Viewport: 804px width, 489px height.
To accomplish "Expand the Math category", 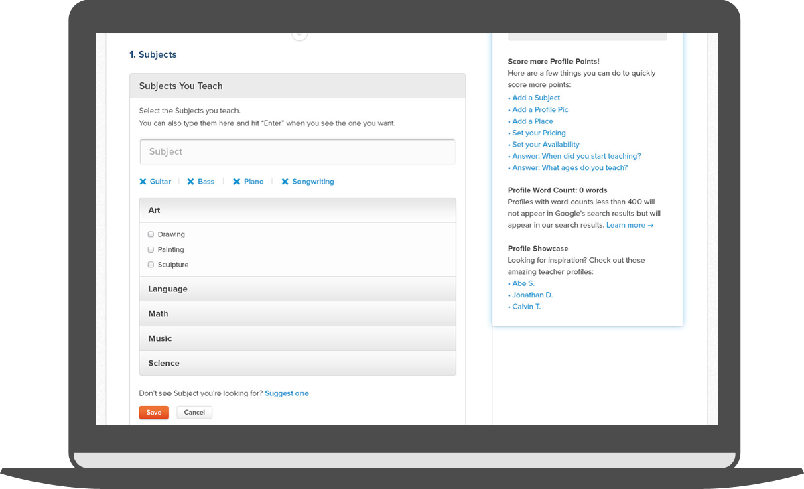I will click(297, 313).
